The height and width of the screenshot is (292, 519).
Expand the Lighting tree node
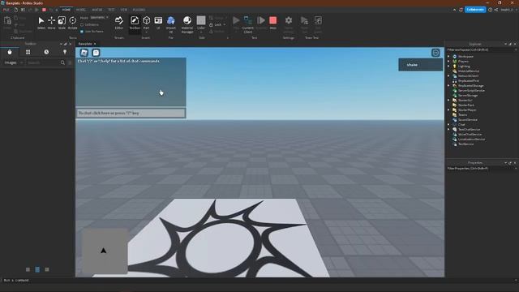(x=448, y=67)
